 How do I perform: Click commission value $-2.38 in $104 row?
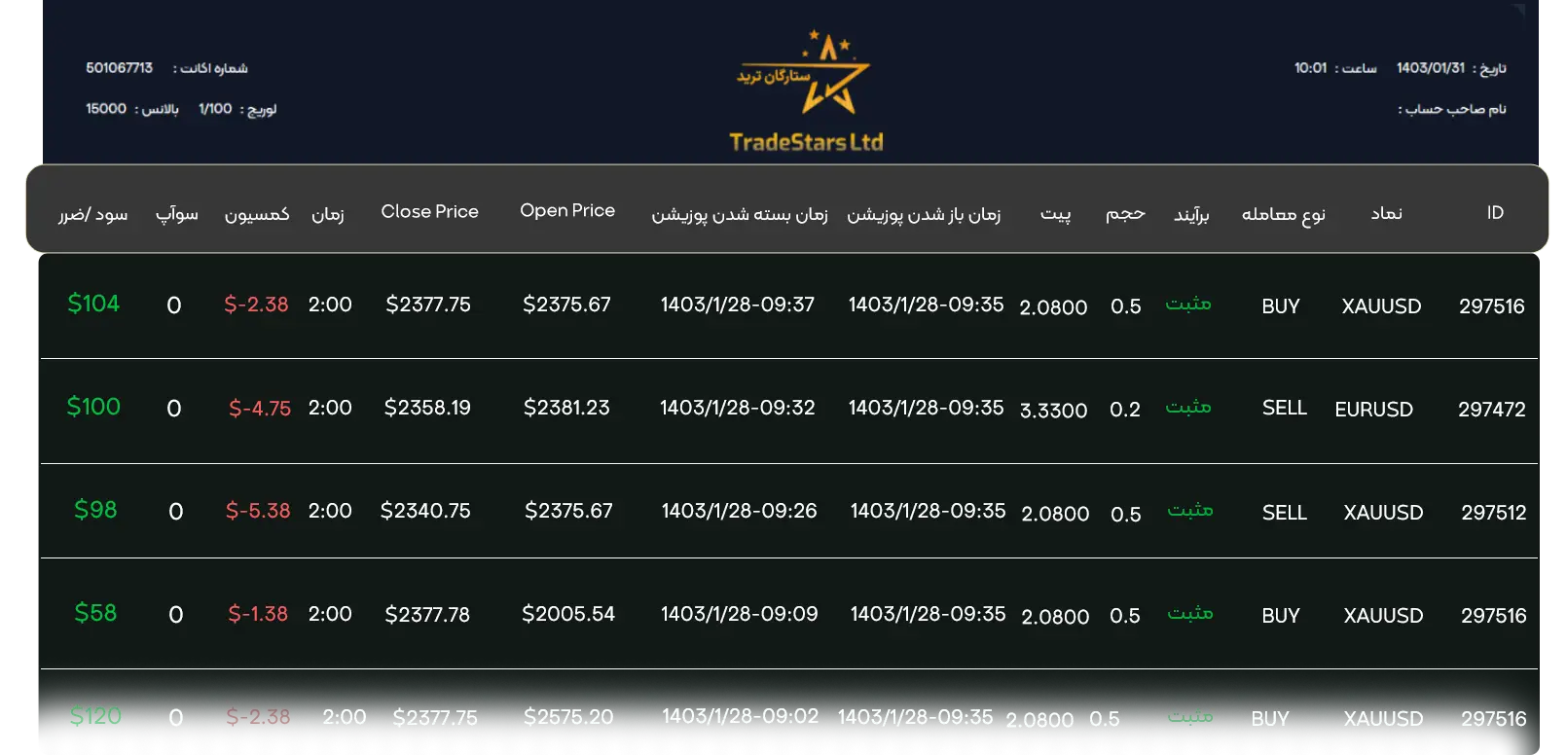[256, 305]
